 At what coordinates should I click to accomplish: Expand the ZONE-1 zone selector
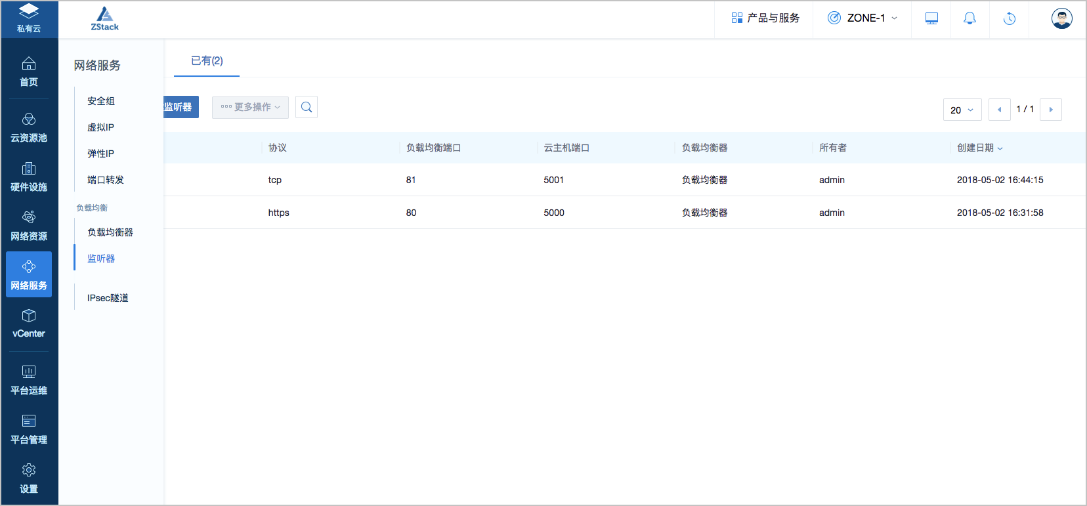point(862,18)
